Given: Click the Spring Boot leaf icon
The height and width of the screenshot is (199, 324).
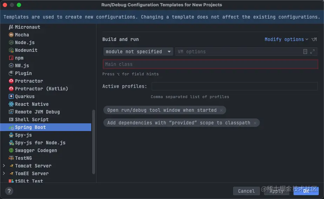Looking at the screenshot, I should [x=11, y=128].
